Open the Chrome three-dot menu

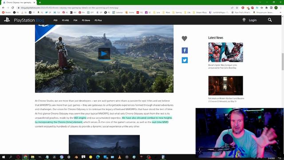coord(281,8)
